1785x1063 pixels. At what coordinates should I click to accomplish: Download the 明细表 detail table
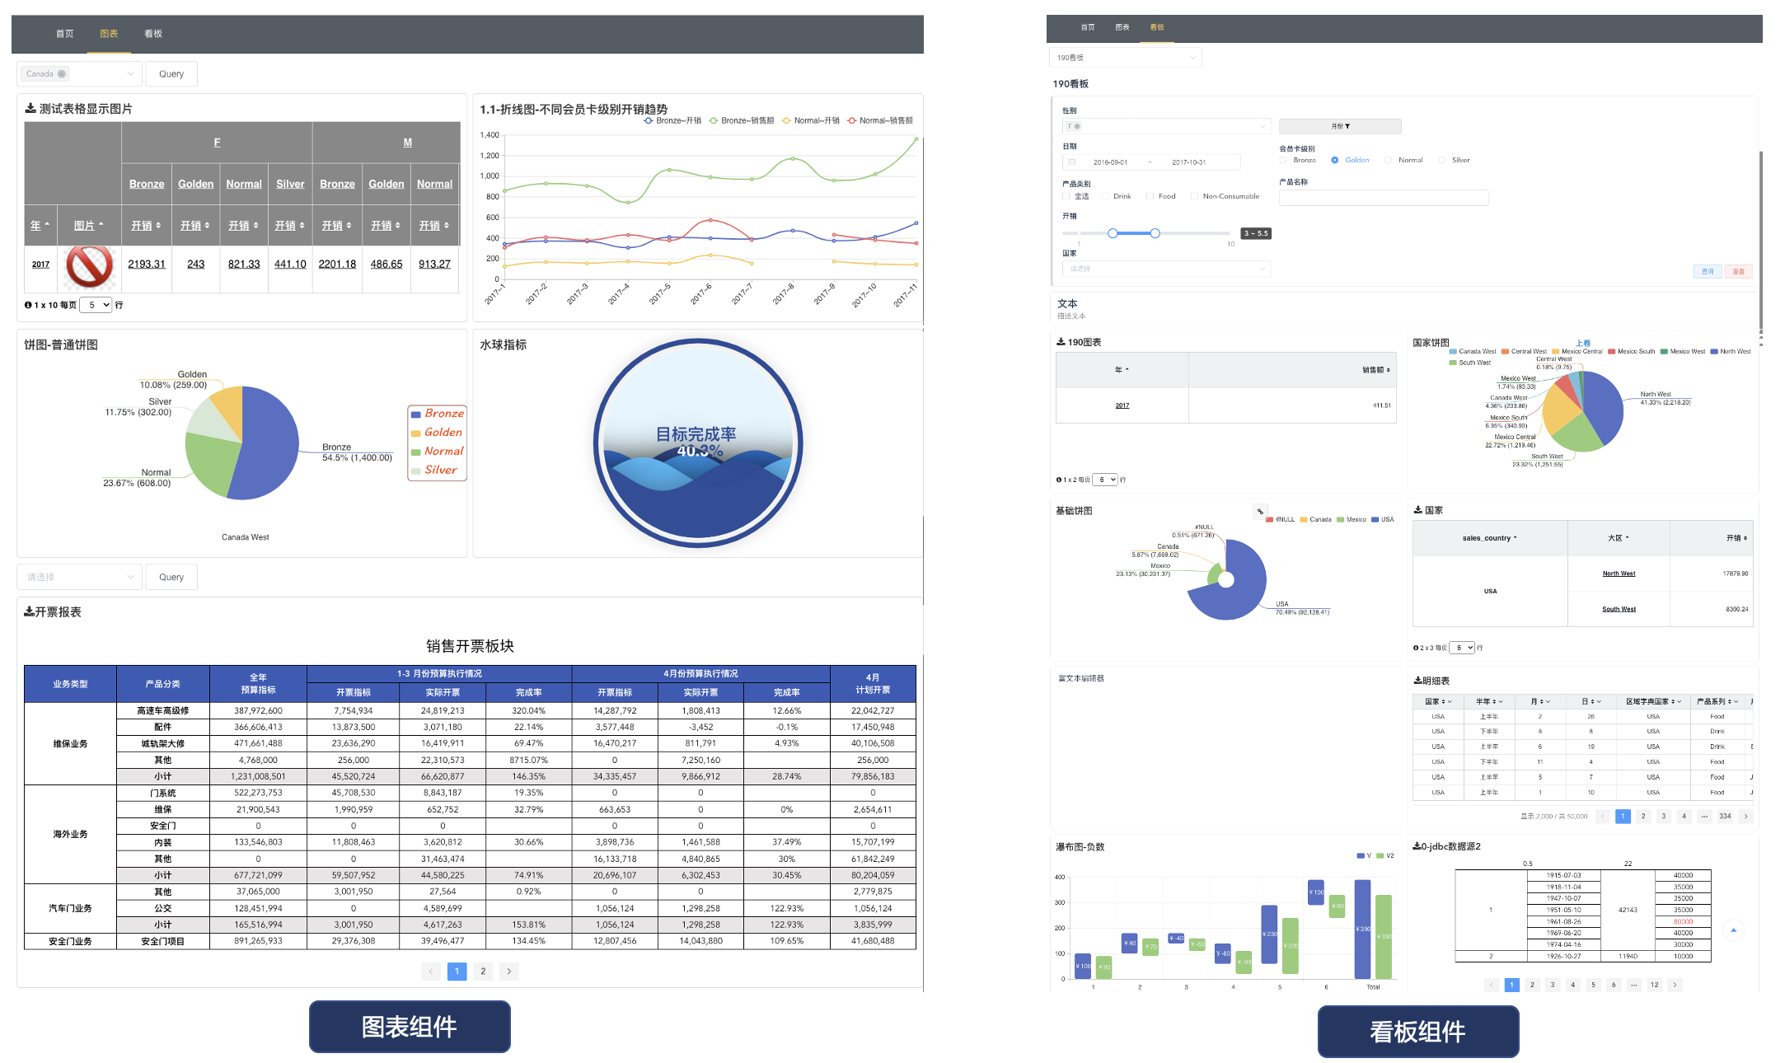[x=1417, y=681]
